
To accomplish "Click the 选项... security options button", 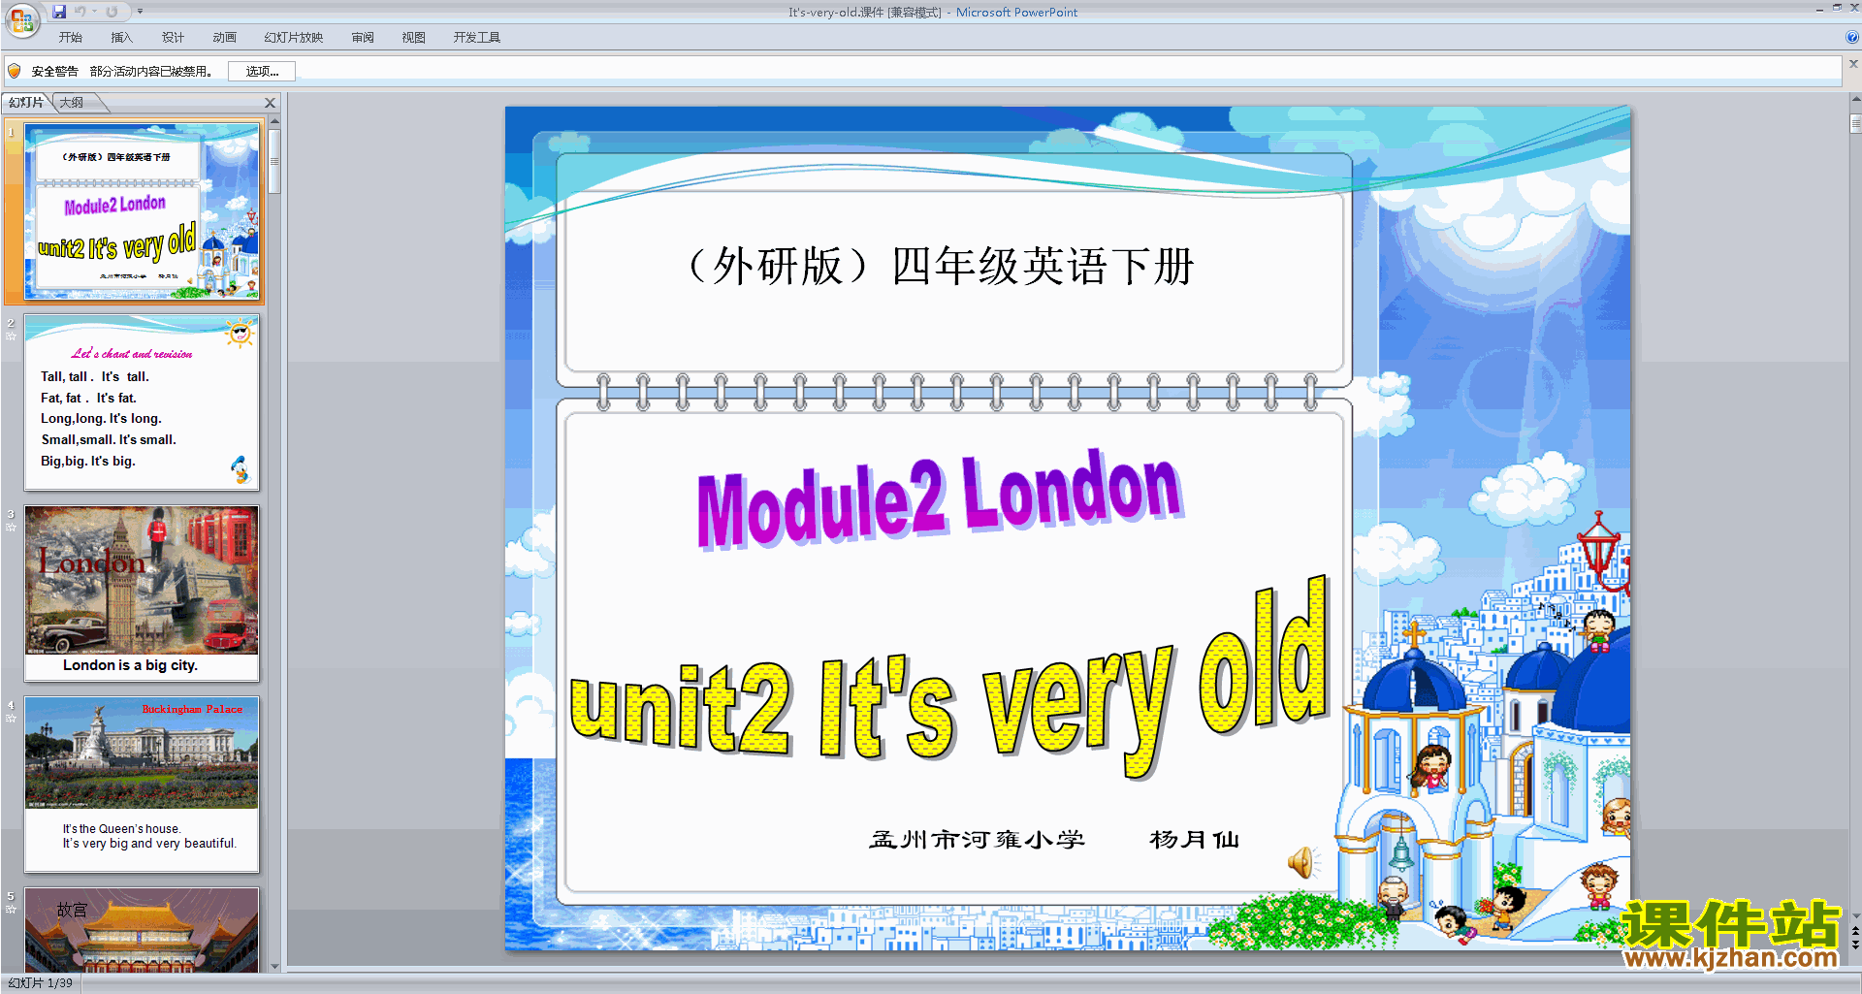I will pyautogui.click(x=262, y=71).
